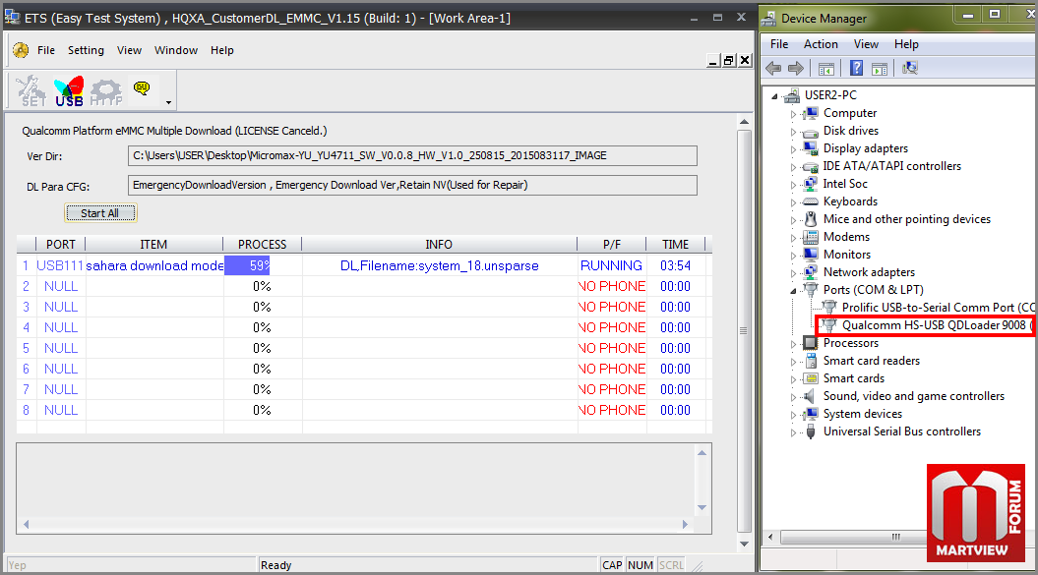
Task: Select the Mice and other pointing devices icon
Action: tap(811, 219)
